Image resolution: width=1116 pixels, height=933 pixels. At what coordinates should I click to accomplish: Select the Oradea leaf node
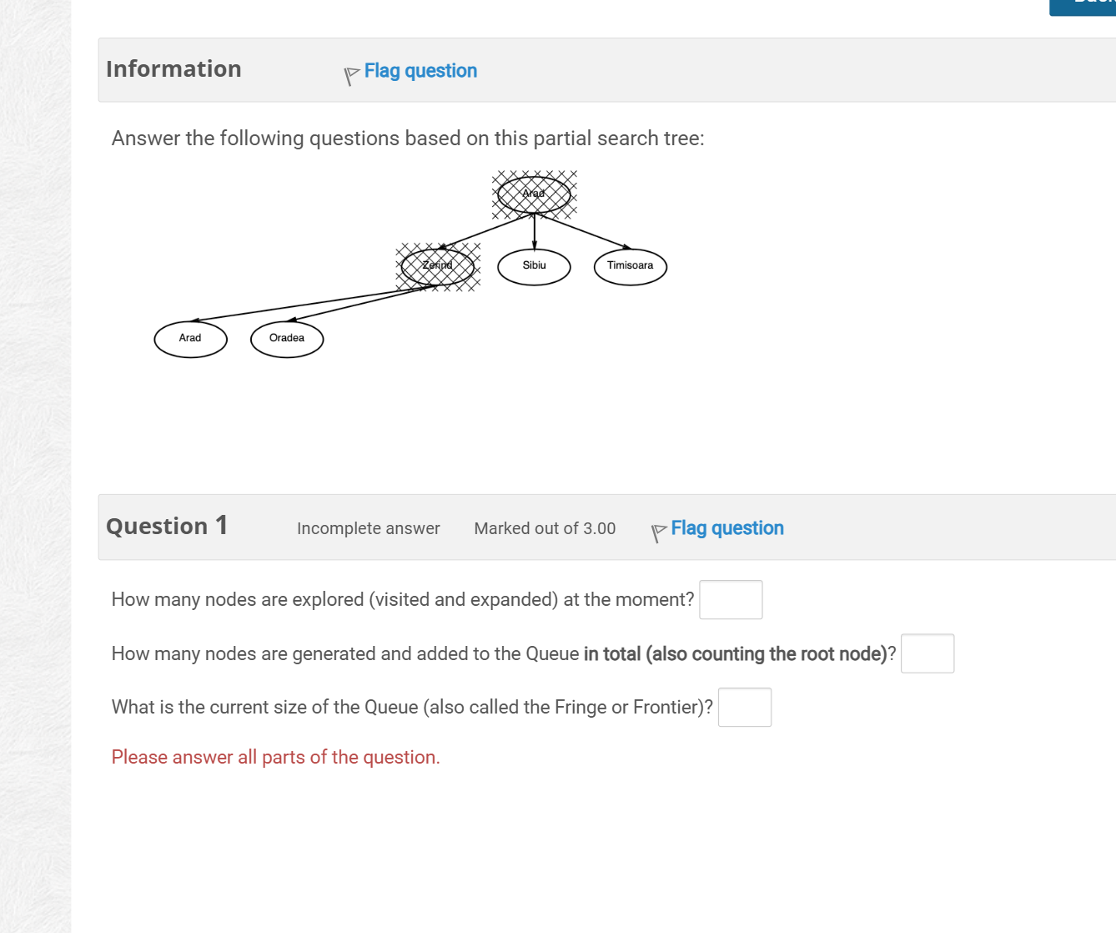click(287, 338)
